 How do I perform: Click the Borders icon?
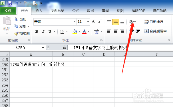pos(62,32)
